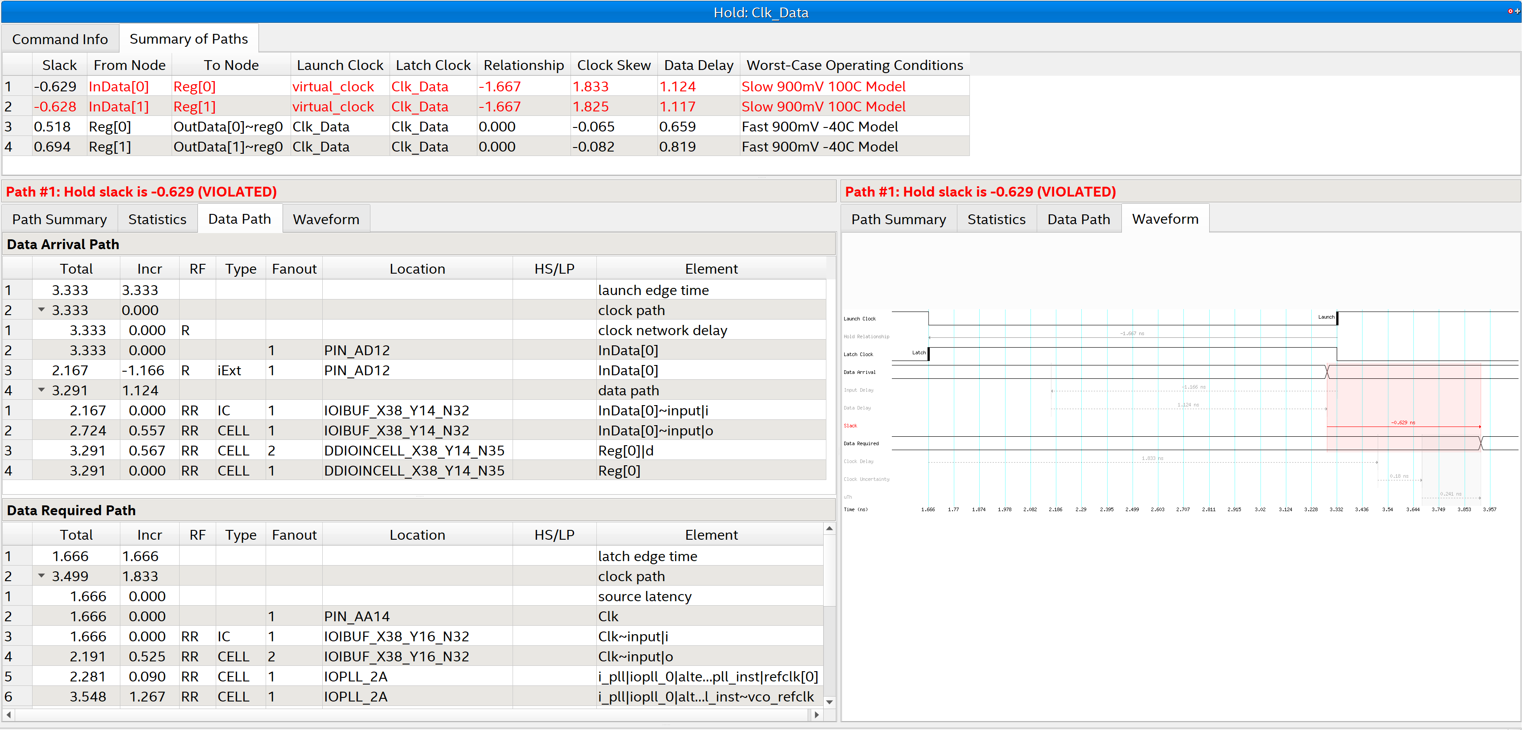This screenshot has height=730, width=1523.
Task: Collapse the clock path row in Data Arrival Path
Action: 41,310
